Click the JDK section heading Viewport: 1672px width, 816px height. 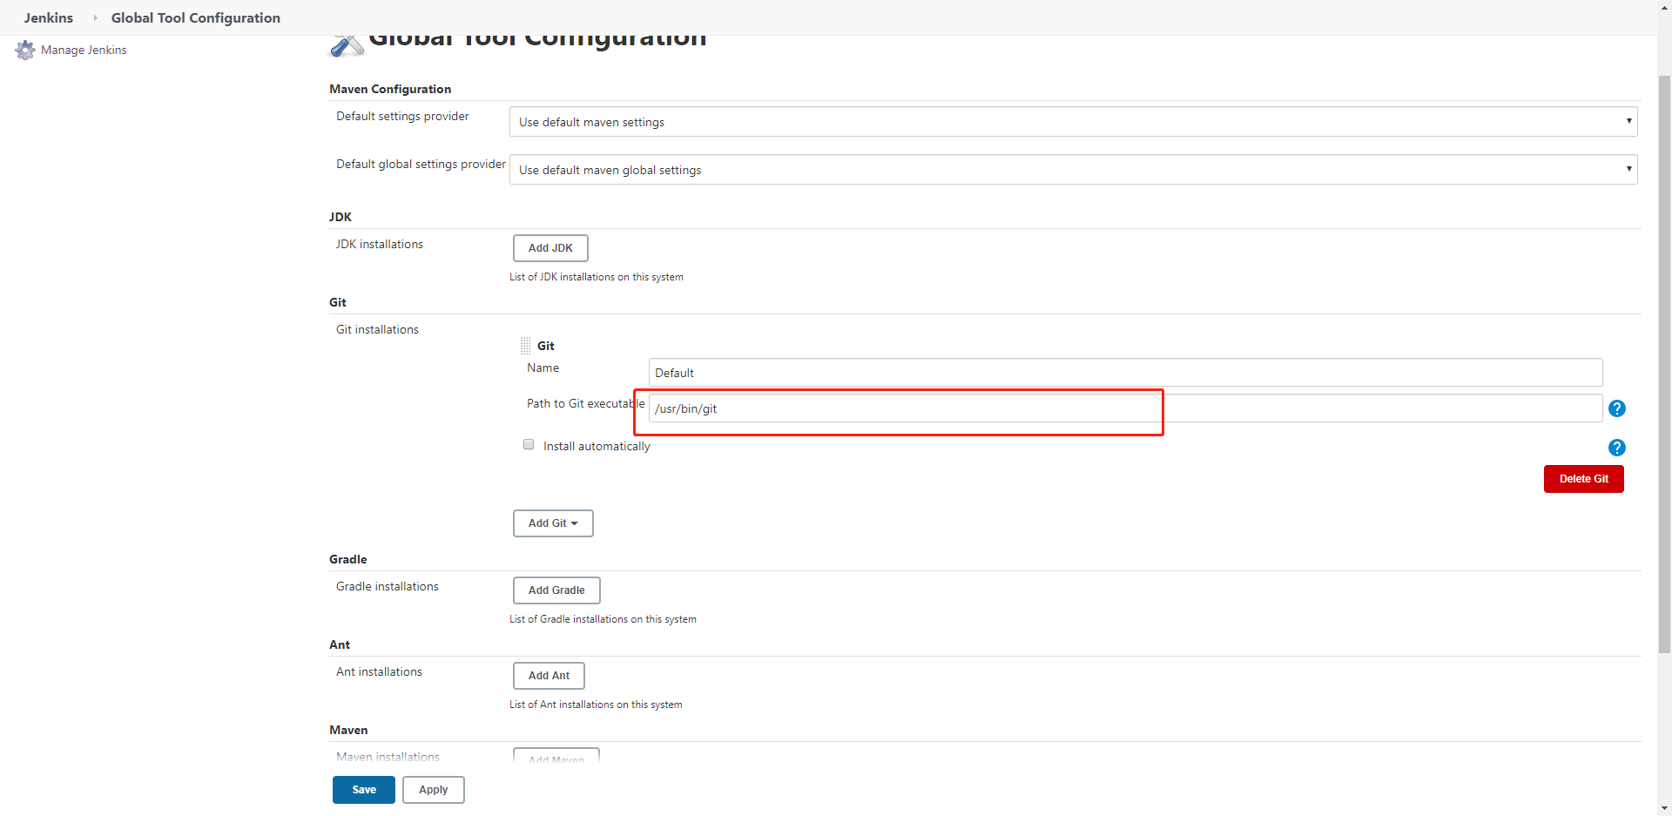[x=340, y=217]
